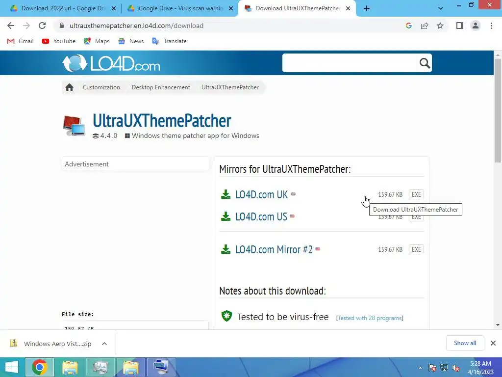Open the Customization breadcrumb
Image resolution: width=502 pixels, height=377 pixels.
pyautogui.click(x=101, y=87)
